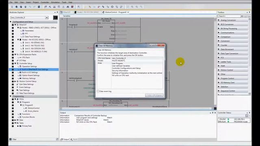The image size is (260, 146).
Task: Select NX units on CPU rack row
Action: (120, 75)
